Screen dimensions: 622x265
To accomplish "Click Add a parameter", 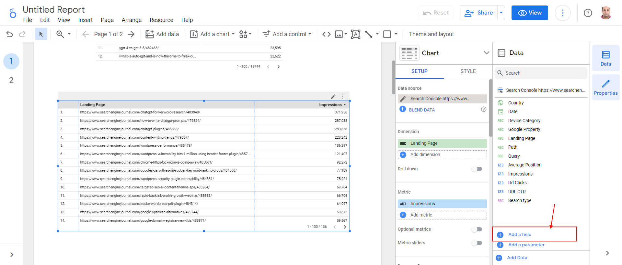I will click(526, 245).
